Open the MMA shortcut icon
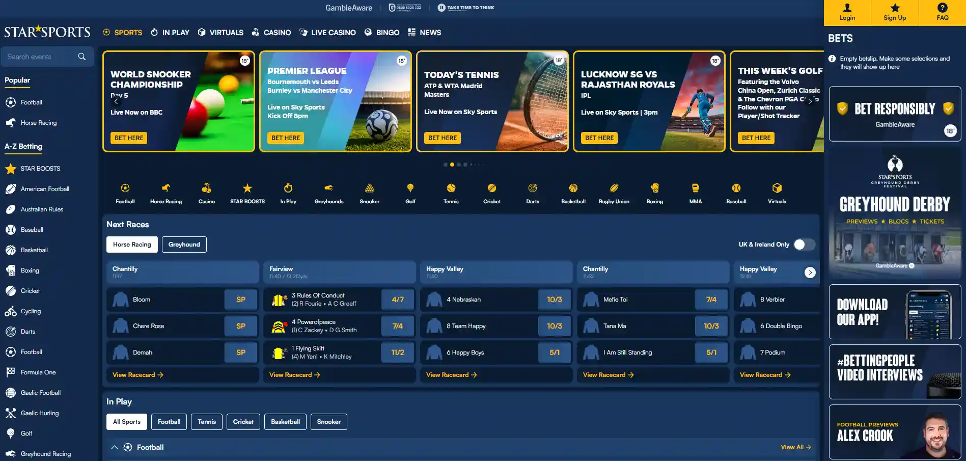The width and height of the screenshot is (966, 461). click(696, 188)
